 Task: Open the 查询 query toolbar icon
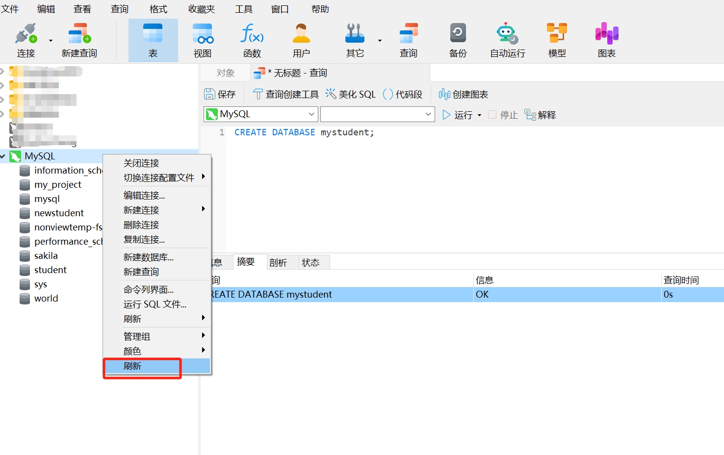click(409, 40)
